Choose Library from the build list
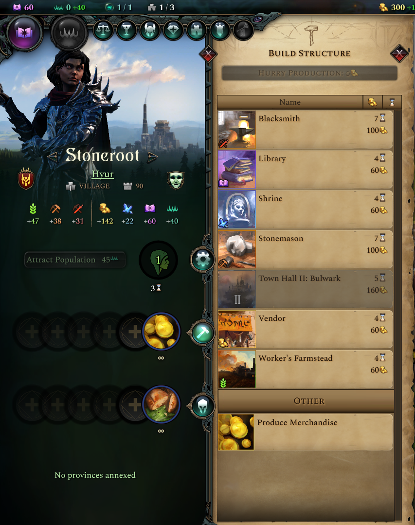This screenshot has width=415, height=525. click(305, 169)
